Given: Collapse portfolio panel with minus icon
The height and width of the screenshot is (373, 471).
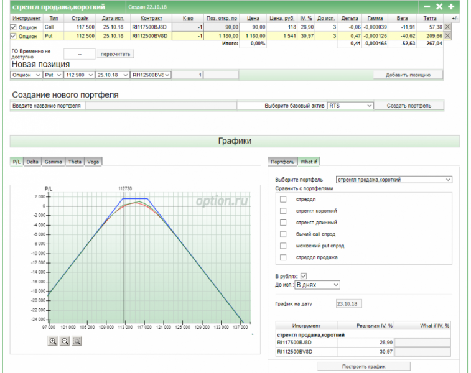Looking at the screenshot, I should (x=427, y=6).
